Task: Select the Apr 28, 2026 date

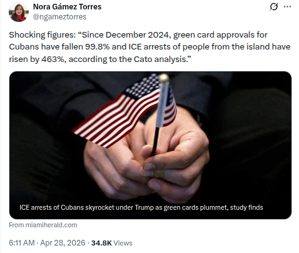Action: point(63,243)
